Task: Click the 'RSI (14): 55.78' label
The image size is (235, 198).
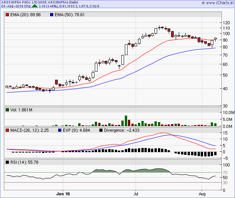Action: pos(24,162)
